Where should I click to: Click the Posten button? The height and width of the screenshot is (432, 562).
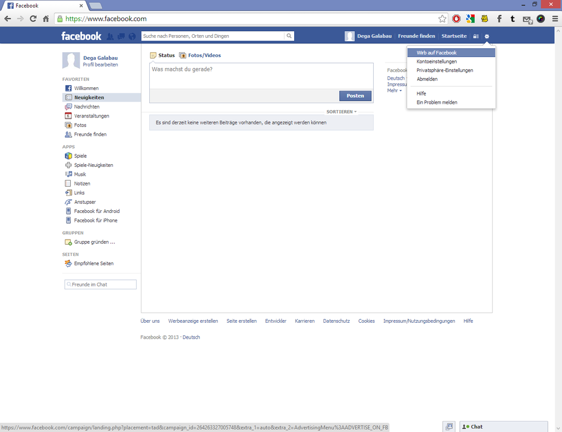pos(355,96)
